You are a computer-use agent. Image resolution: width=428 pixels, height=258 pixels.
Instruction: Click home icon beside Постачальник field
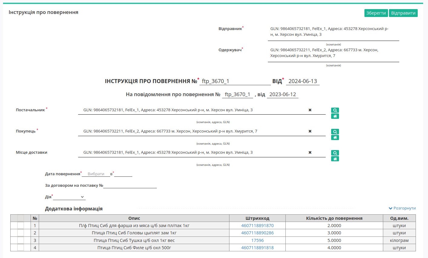[335, 116]
